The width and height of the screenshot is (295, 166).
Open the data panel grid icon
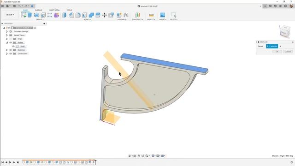pyautogui.click(x=2, y=6)
